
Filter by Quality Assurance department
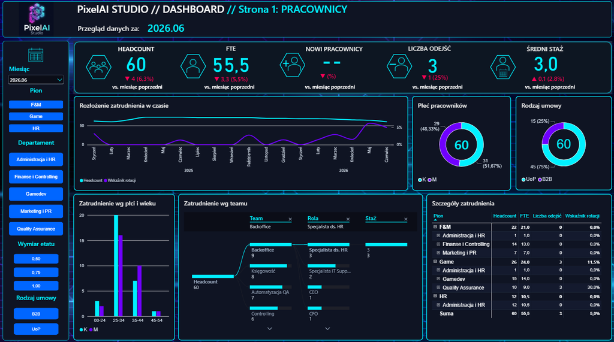pyautogui.click(x=35, y=229)
